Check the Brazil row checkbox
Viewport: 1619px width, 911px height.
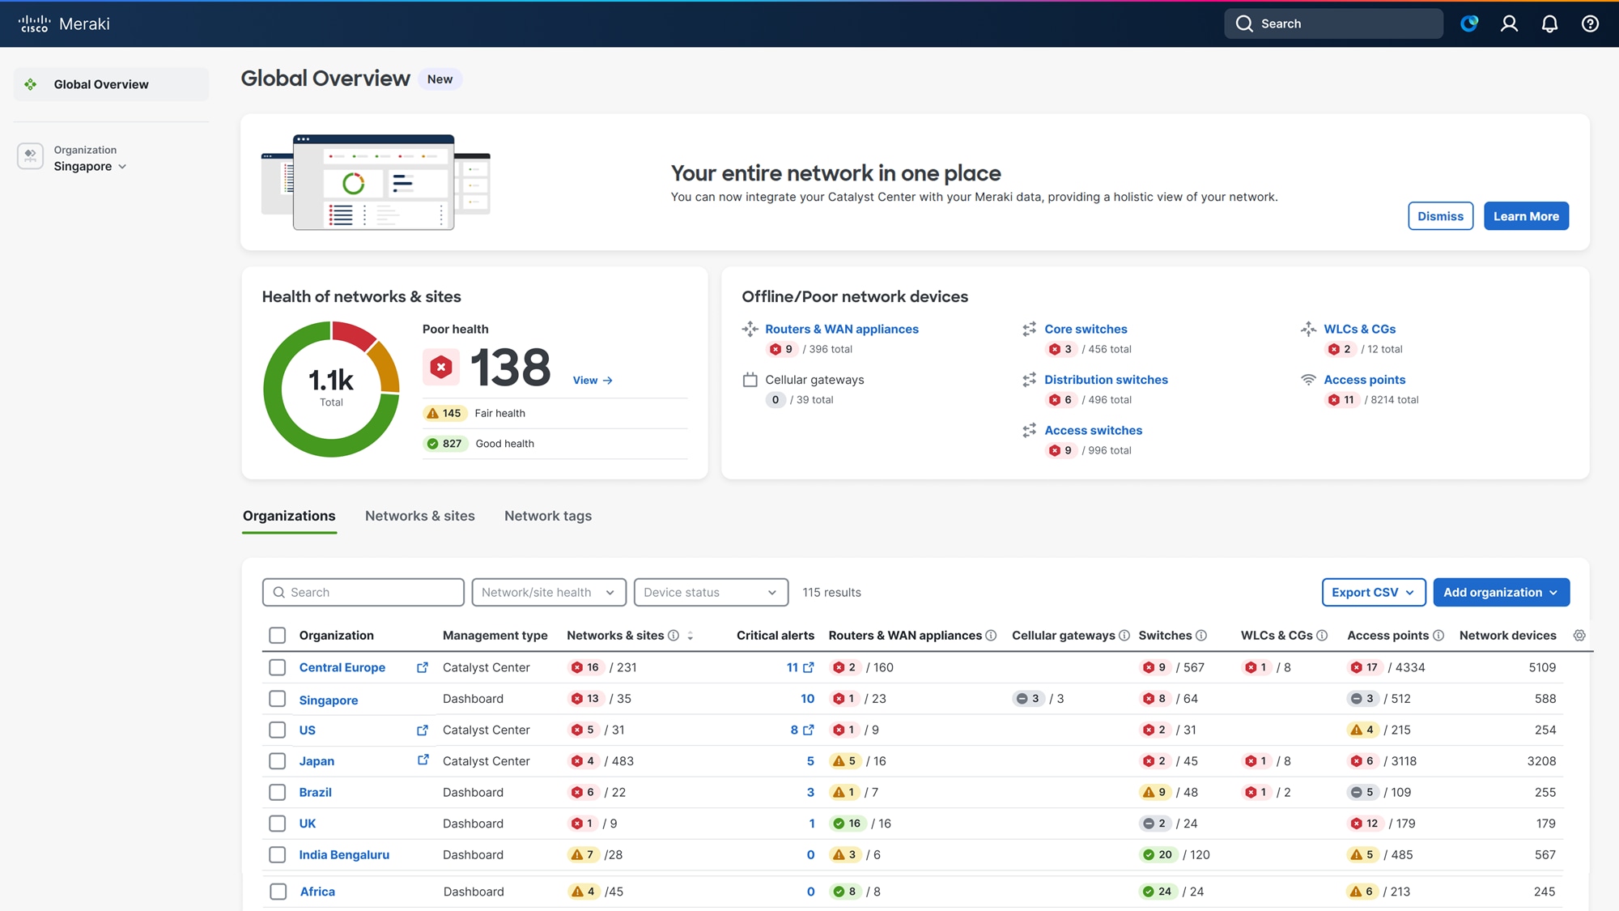(278, 792)
